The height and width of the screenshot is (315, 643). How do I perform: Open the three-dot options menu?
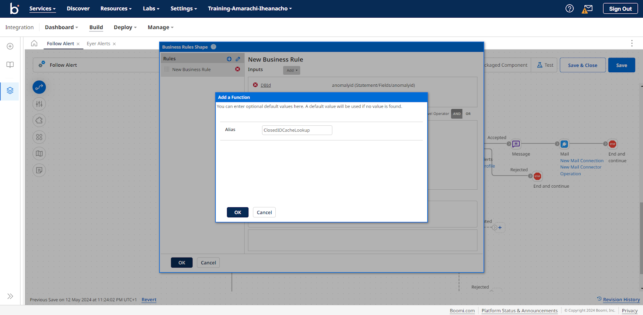pyautogui.click(x=632, y=43)
